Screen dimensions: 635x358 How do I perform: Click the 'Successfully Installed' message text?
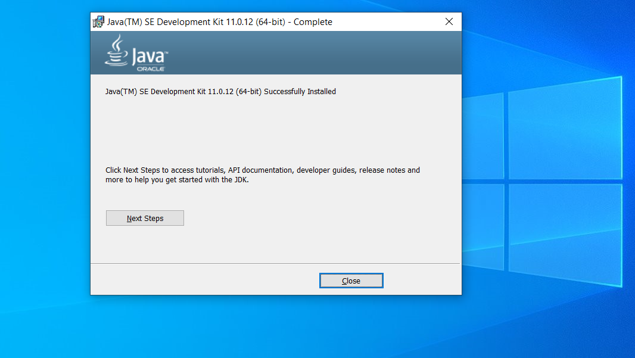[220, 92]
